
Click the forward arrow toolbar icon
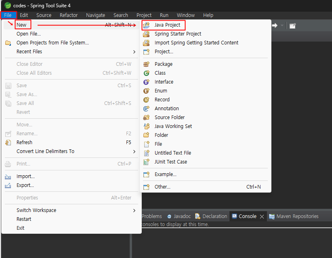tap(275, 25)
